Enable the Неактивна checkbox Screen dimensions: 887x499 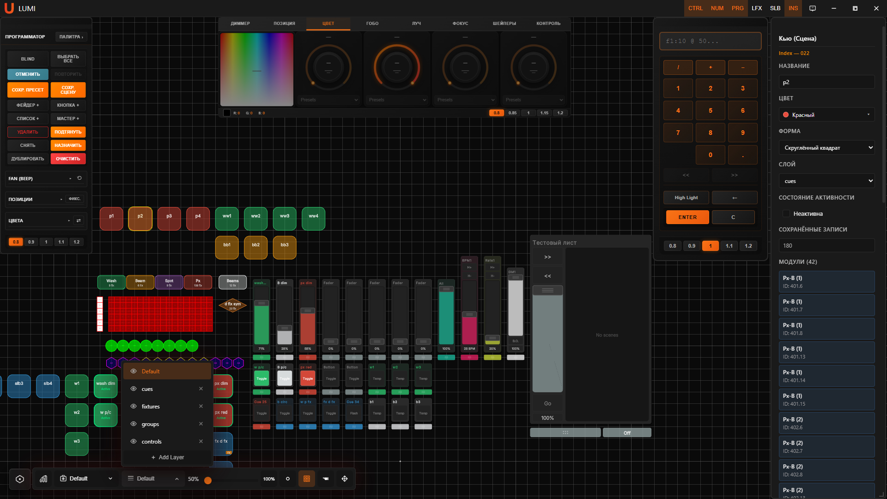pos(786,213)
